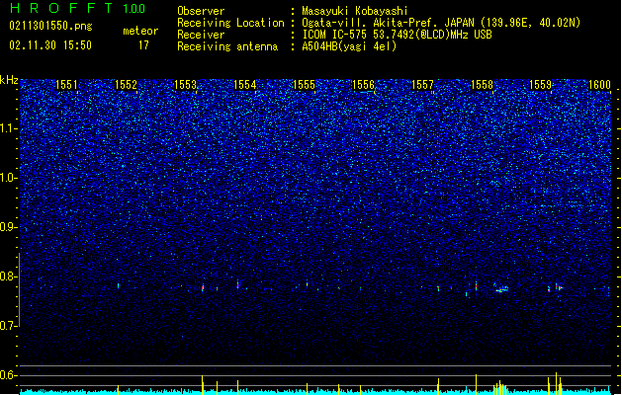622x395 pixels.
Task: Click time marker 1558 on spectrogram
Action: pos(482,85)
